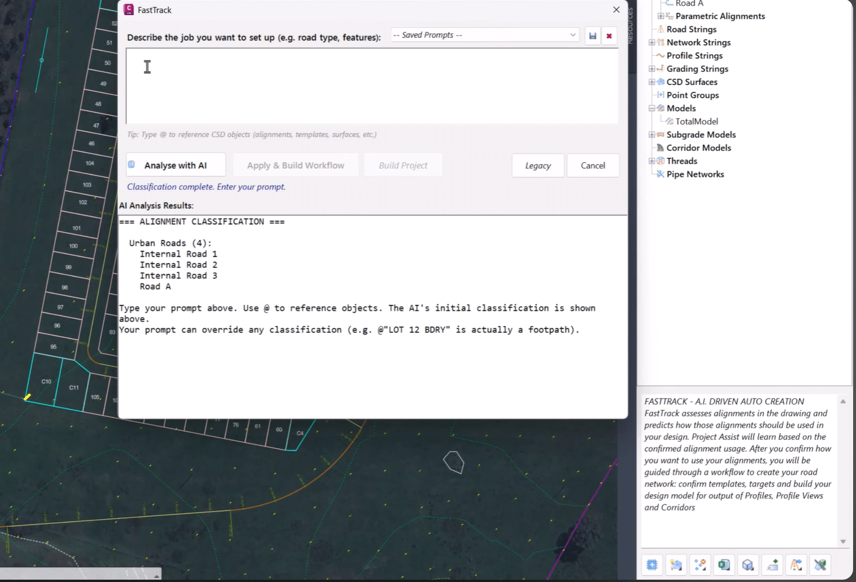Select the Road A tree item
The height and width of the screenshot is (582, 856).
coord(689,3)
